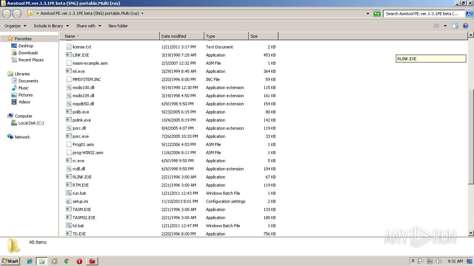Viewport: 474px width, 266px height.
Task: Refresh the folder view
Action: pyautogui.click(x=377, y=14)
